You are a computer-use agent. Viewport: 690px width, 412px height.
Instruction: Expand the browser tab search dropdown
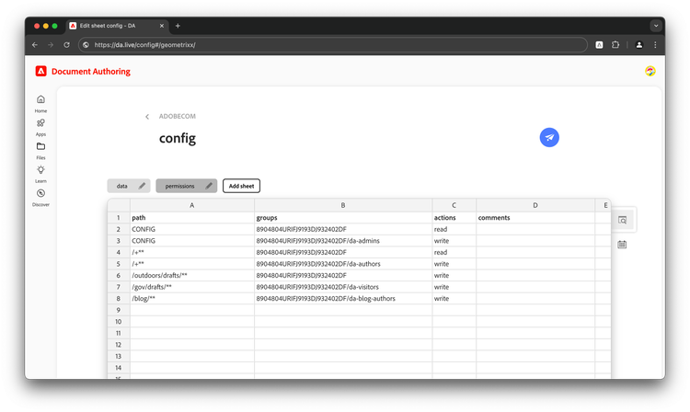656,26
